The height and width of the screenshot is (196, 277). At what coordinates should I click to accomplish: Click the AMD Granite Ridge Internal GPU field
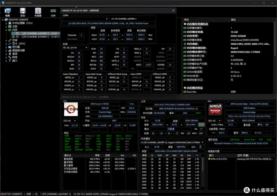click(249, 104)
